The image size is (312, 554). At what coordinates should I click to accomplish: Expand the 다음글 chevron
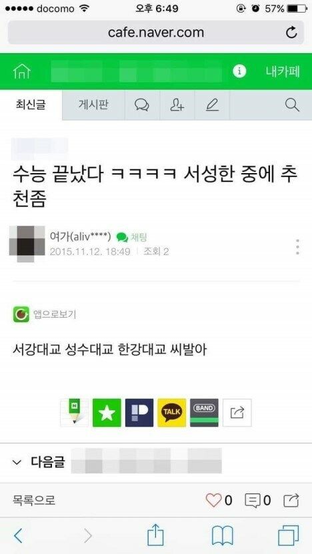pos(17,462)
